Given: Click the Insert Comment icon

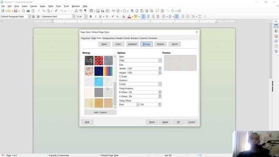Looking at the screenshot, I should [157, 11].
